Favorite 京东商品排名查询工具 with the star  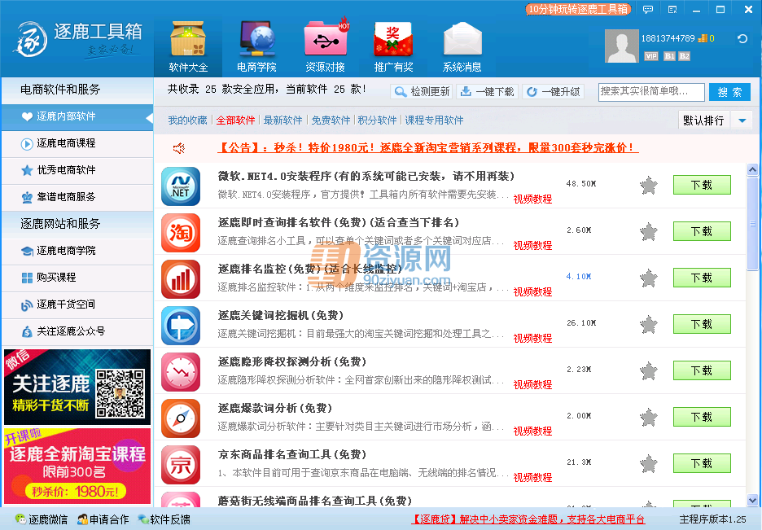(649, 464)
